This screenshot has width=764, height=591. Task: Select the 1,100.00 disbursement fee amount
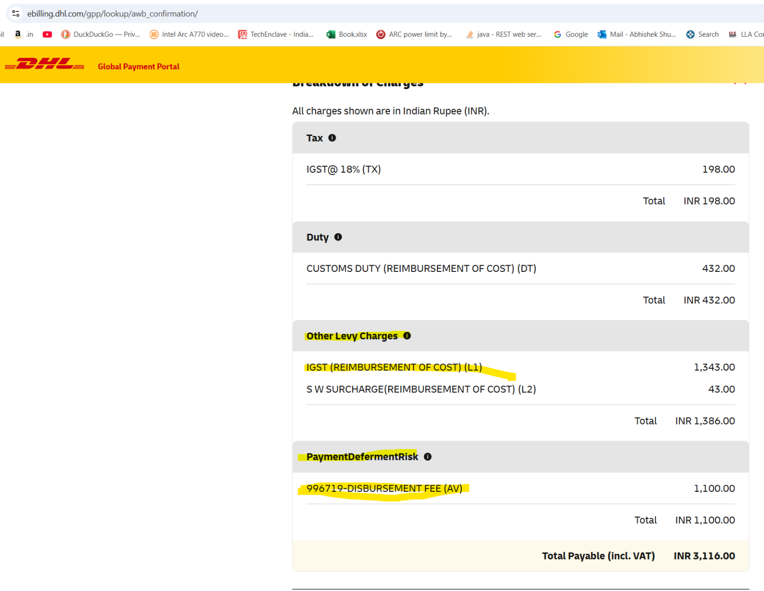[714, 488]
